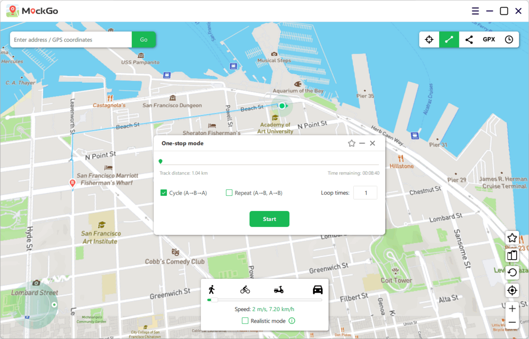The height and width of the screenshot is (339, 529).
Task: Click the green current location dot on Beach St
Action: pos(282,106)
